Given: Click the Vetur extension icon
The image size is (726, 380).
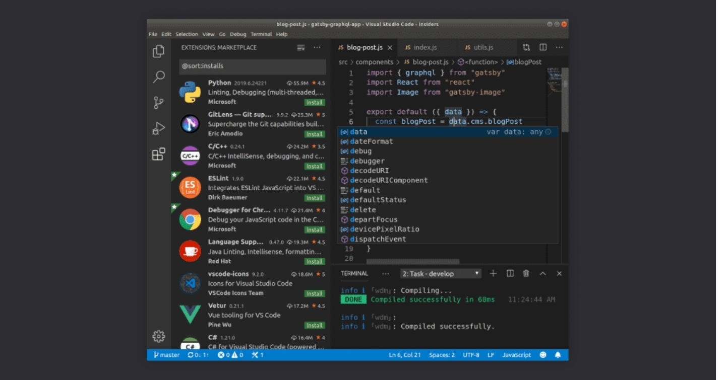Looking at the screenshot, I should [190, 315].
